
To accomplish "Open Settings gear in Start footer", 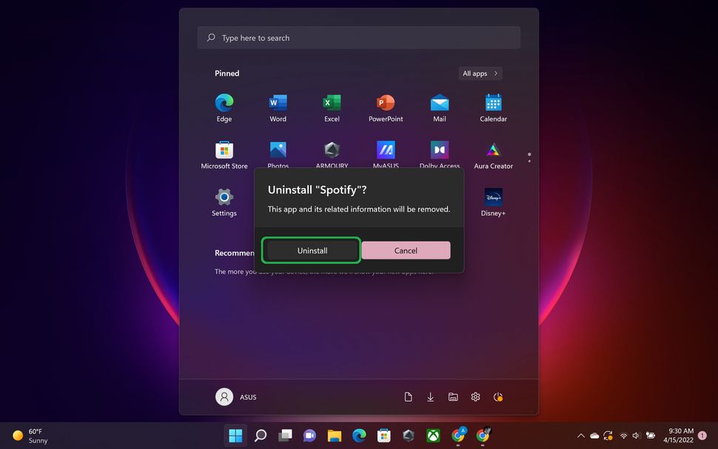I will (x=475, y=397).
